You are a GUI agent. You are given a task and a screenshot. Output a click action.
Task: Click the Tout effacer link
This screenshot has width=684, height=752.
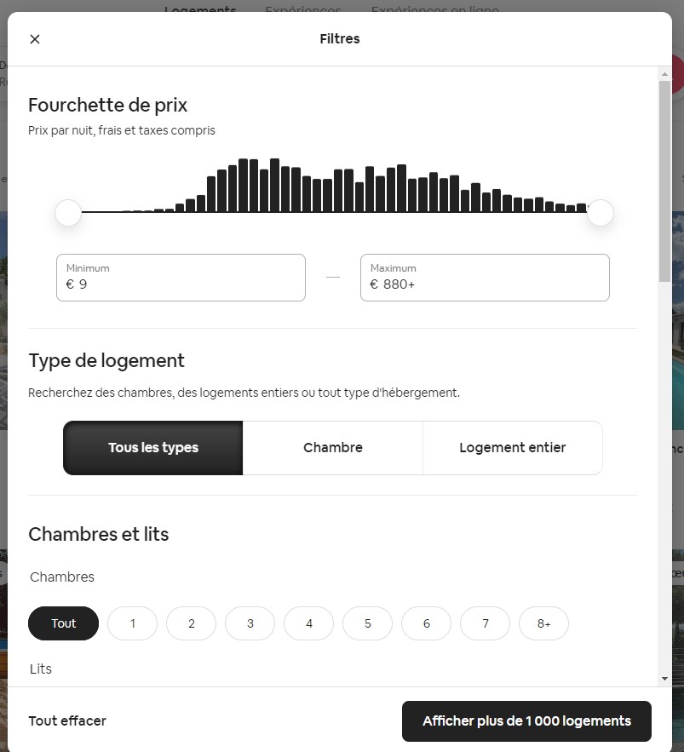coord(67,720)
